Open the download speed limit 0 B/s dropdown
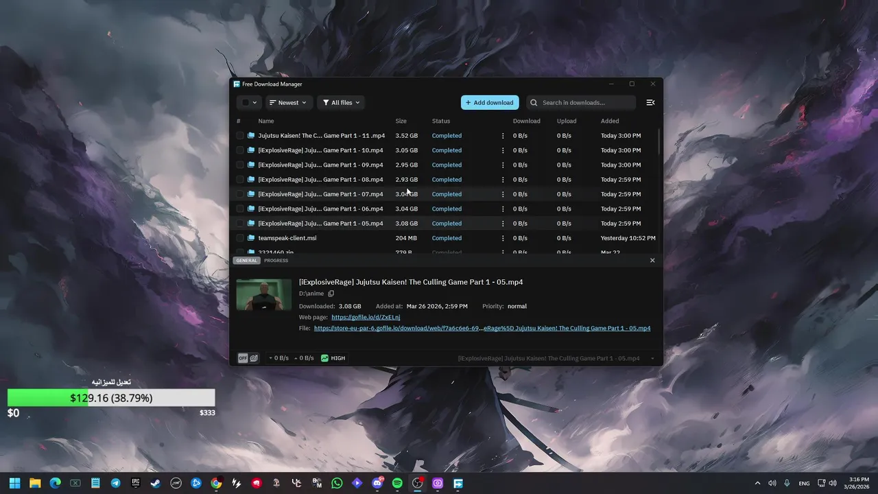878x494 pixels. [x=278, y=358]
